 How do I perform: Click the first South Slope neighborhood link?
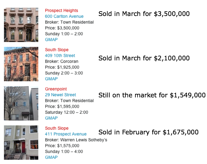pos(57,50)
